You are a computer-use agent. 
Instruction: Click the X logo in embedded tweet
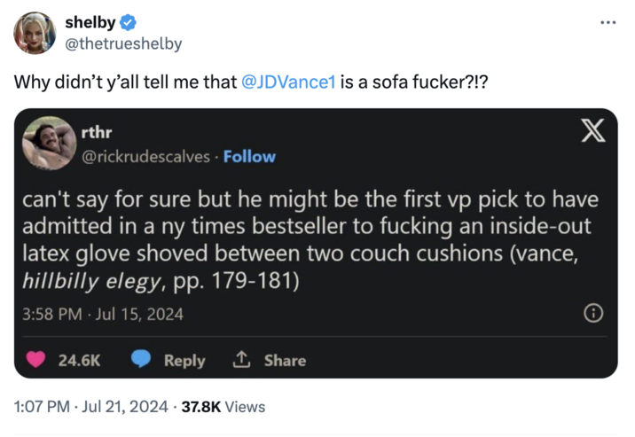pyautogui.click(x=591, y=132)
